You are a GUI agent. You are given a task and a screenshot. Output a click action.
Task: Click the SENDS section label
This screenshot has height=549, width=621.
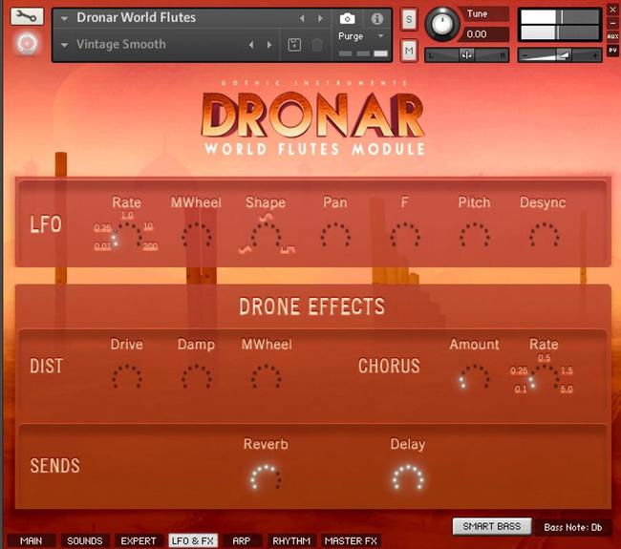tap(55, 466)
